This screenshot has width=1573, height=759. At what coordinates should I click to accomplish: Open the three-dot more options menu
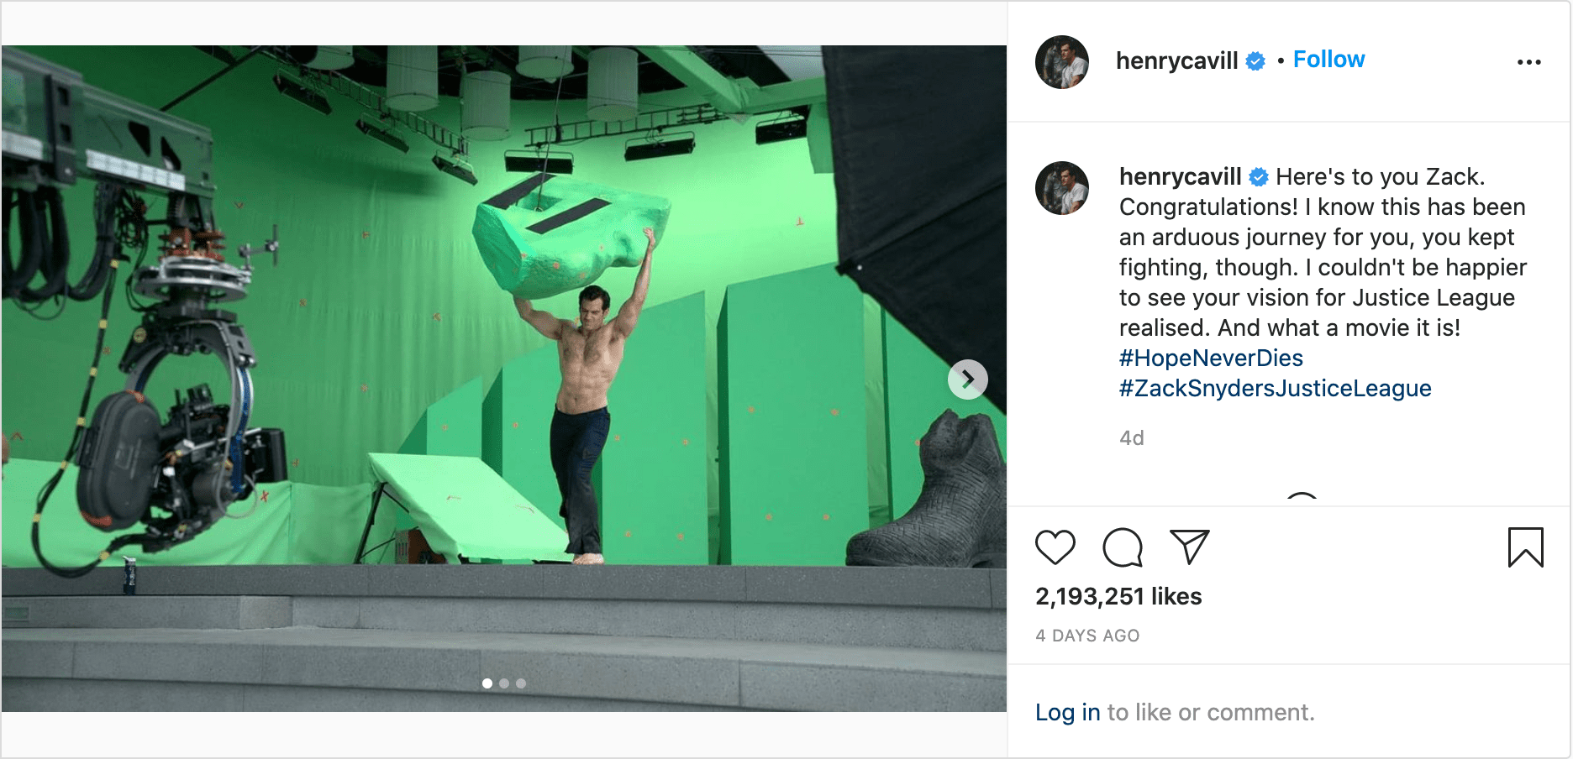(1528, 62)
